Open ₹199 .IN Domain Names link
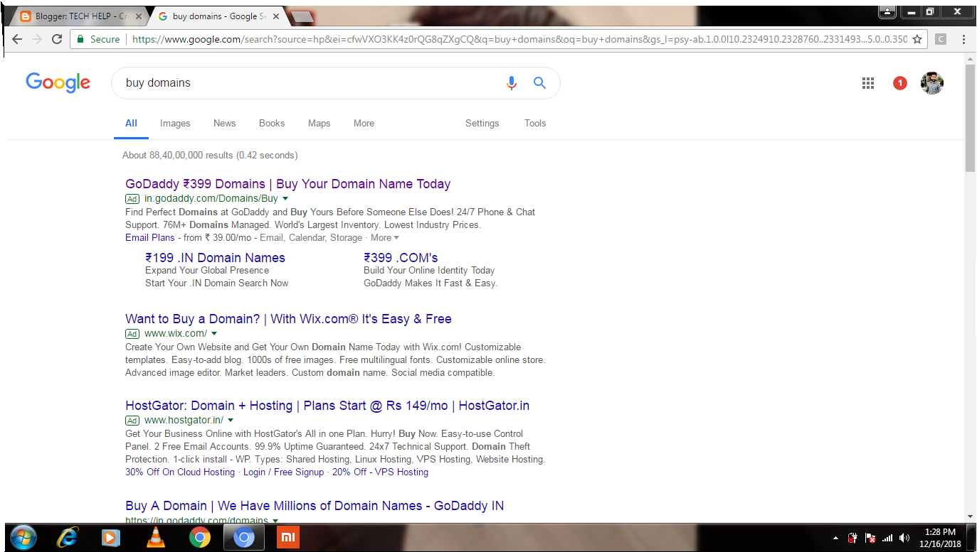 pos(215,258)
